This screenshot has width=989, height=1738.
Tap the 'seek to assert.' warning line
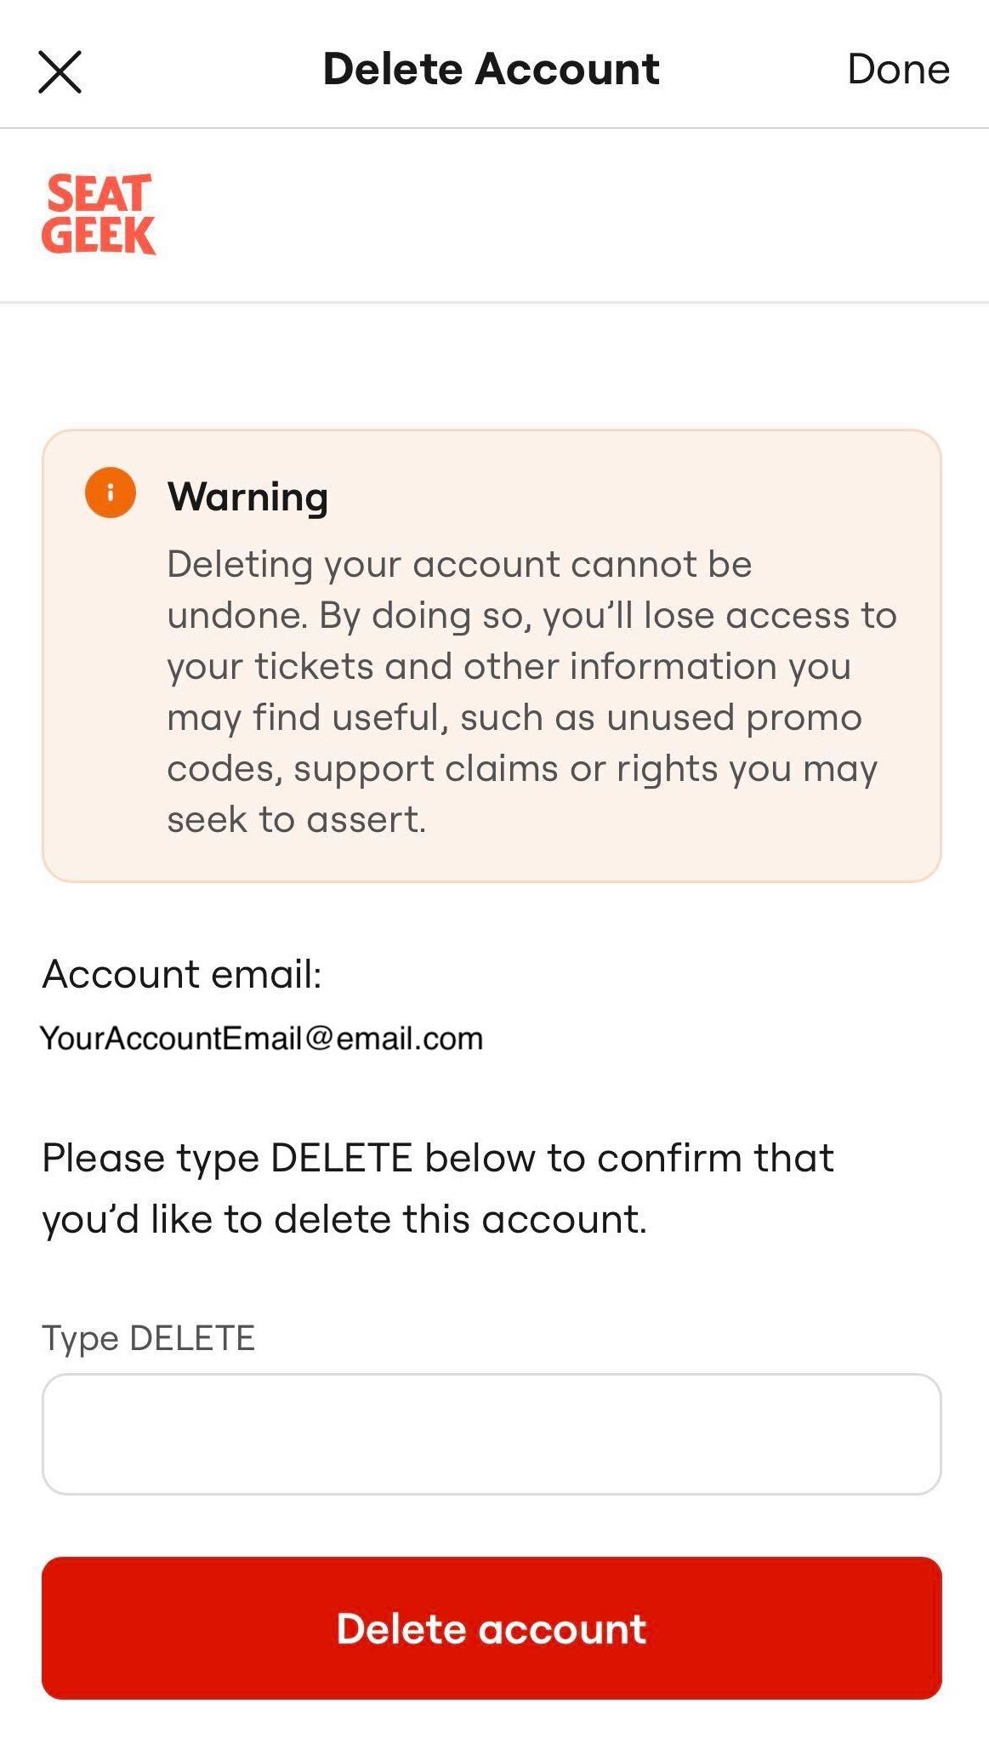(x=296, y=820)
